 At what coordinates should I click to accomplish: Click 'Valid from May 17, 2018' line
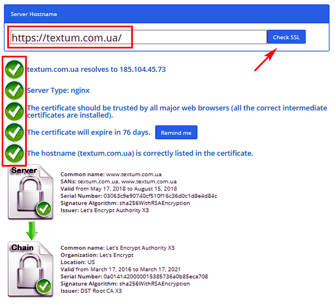[118, 189]
